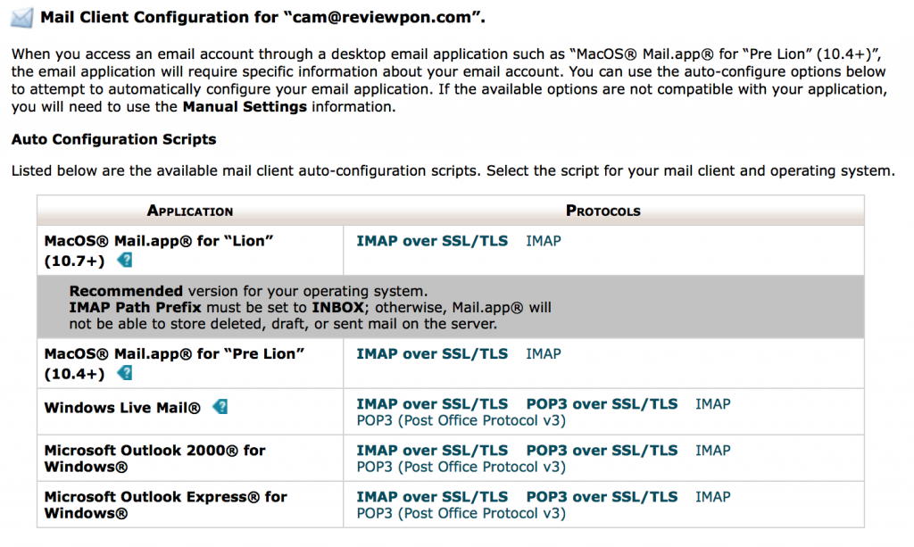Click the 'Mail Client Configuration' page title
The width and height of the screenshot is (914, 547).
(x=263, y=18)
